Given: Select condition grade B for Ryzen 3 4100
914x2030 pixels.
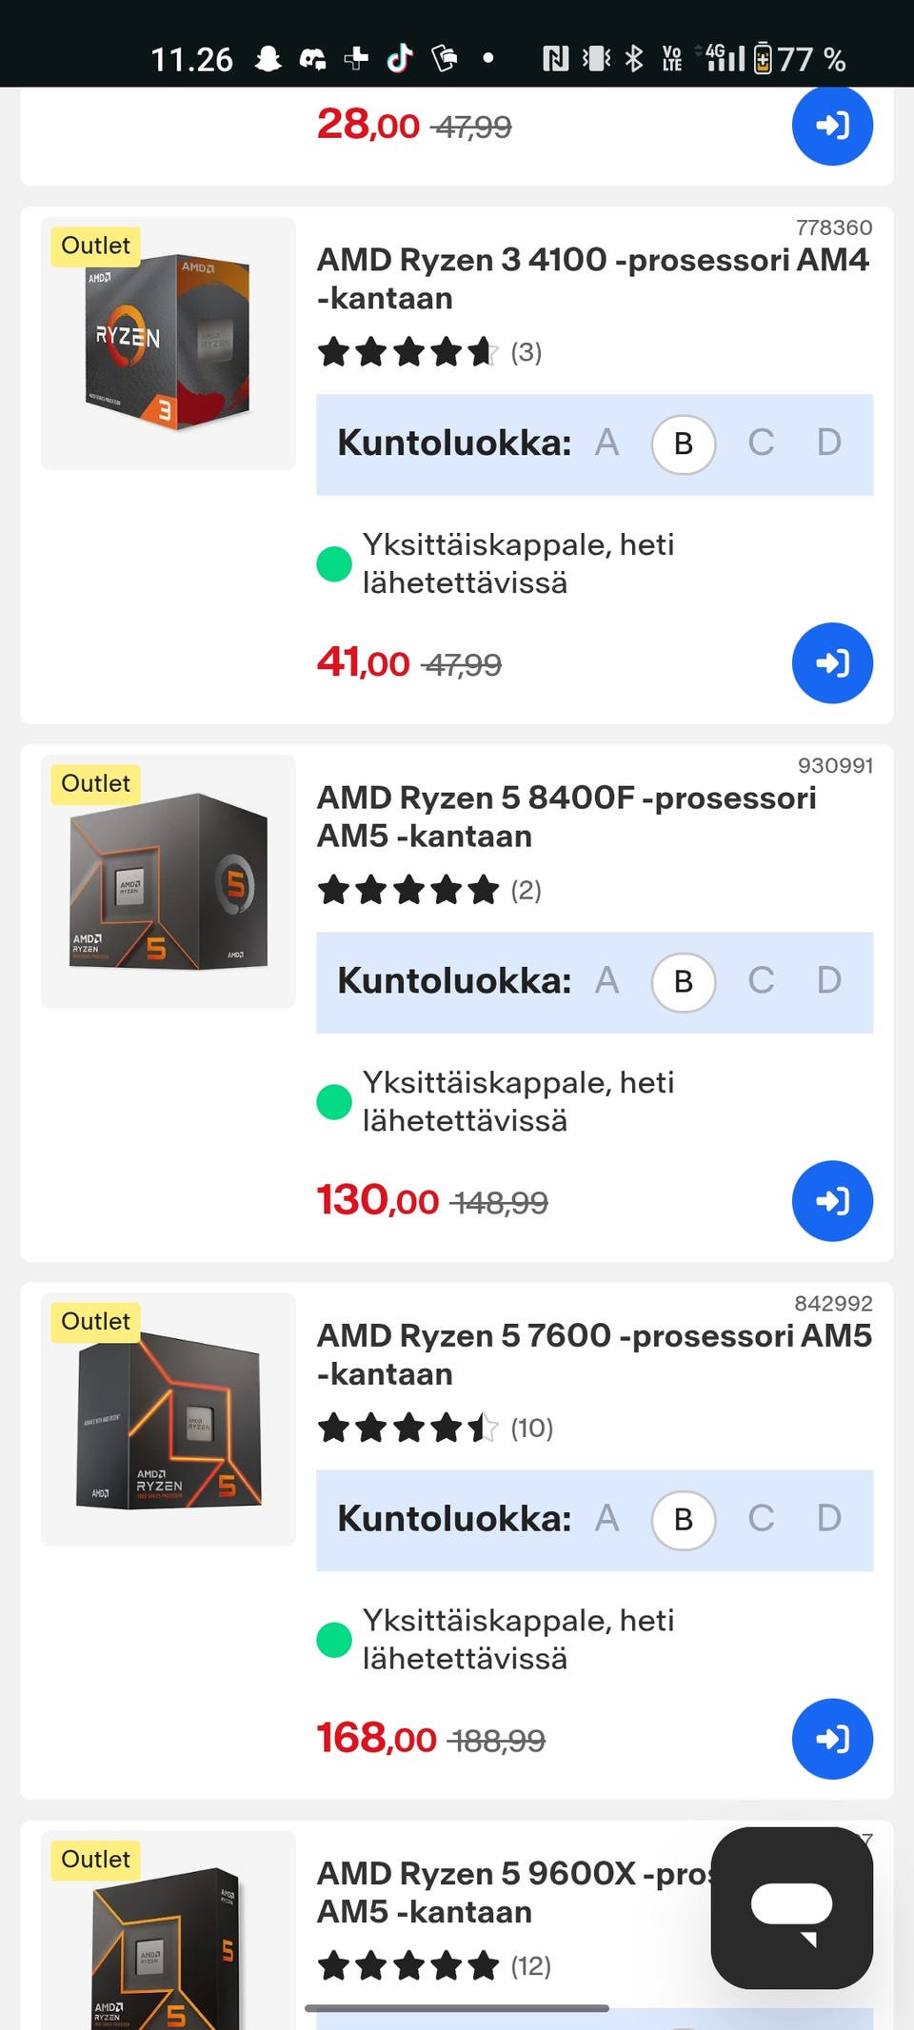Looking at the screenshot, I should point(684,443).
